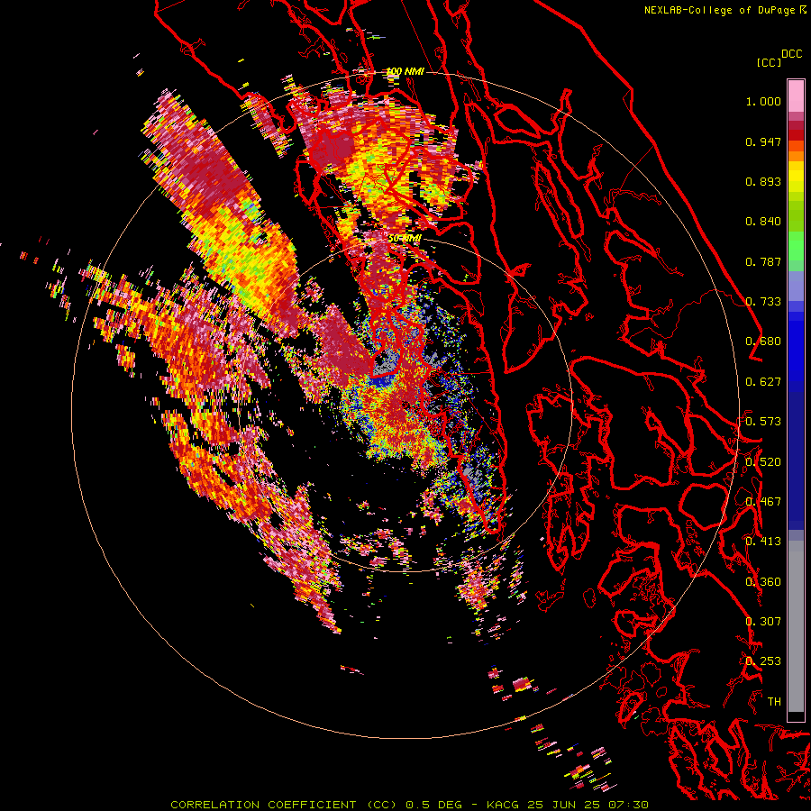Select the 0.840 scale value
811x811 pixels.
pos(763,222)
